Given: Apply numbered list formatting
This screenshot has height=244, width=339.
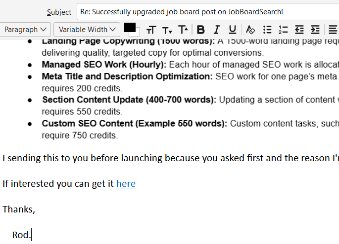Looking at the screenshot, I should 283,30.
